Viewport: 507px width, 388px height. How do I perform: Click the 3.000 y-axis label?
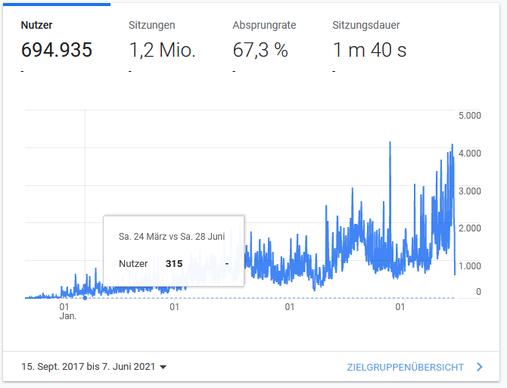click(x=469, y=191)
